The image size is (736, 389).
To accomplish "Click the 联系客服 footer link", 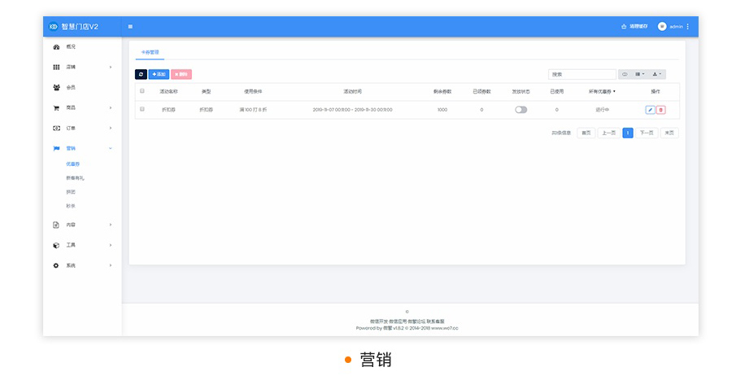I will pyautogui.click(x=435, y=321).
